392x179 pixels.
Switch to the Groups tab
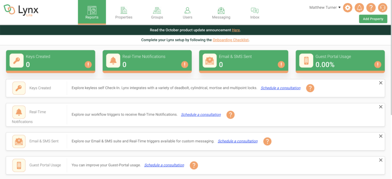[157, 13]
